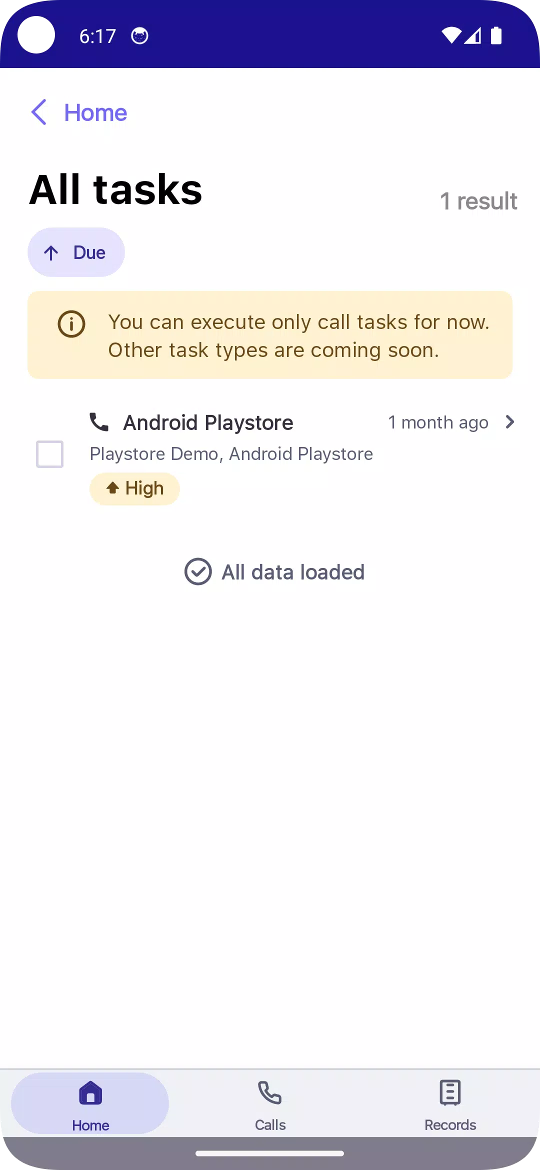Image resolution: width=540 pixels, height=1170 pixels.
Task: Tap the cellular signal strength icon
Action: (473, 35)
